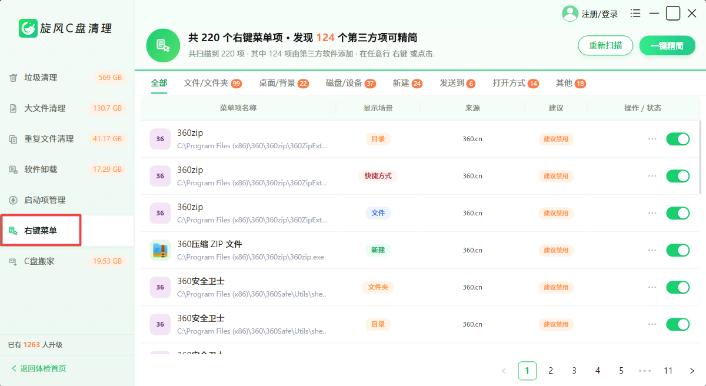706x386 pixels.
Task: Switch to the 磁盘/设备 tab
Action: coord(351,83)
